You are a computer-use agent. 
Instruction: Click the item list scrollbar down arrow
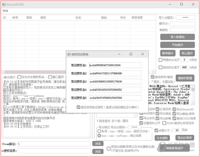(193, 103)
